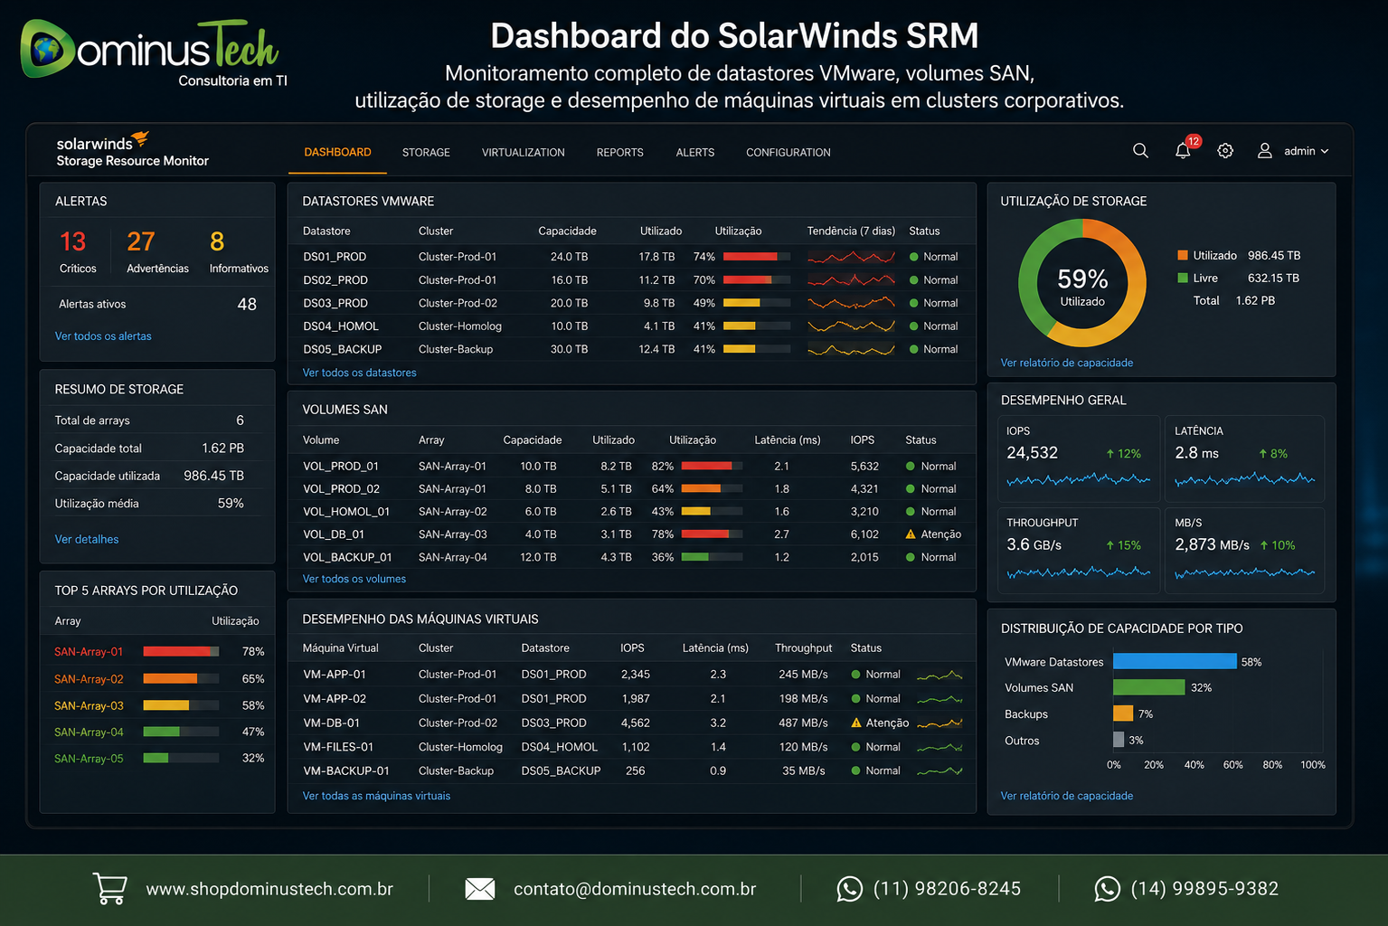Click the VMware Datastores 58% blue bar
The width and height of the screenshot is (1388, 926).
[x=1175, y=662]
